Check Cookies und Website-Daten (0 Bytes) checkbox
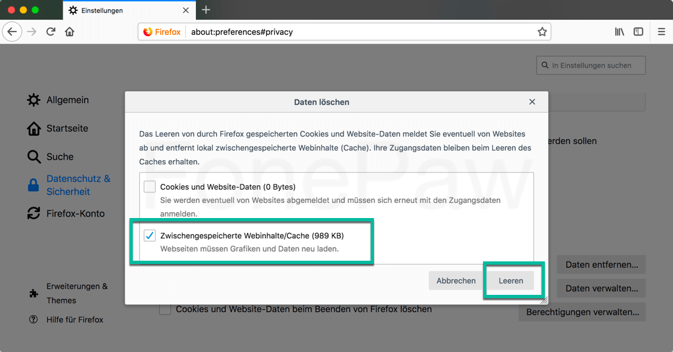673x352 pixels. pos(149,187)
